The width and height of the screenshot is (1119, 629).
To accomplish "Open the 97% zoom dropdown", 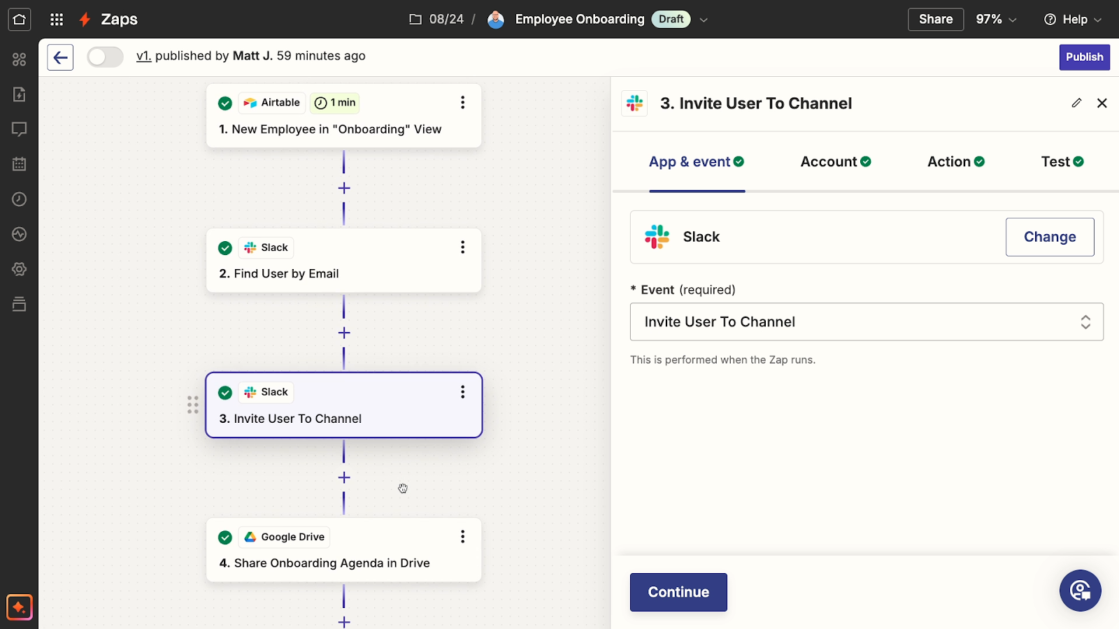I will (996, 20).
